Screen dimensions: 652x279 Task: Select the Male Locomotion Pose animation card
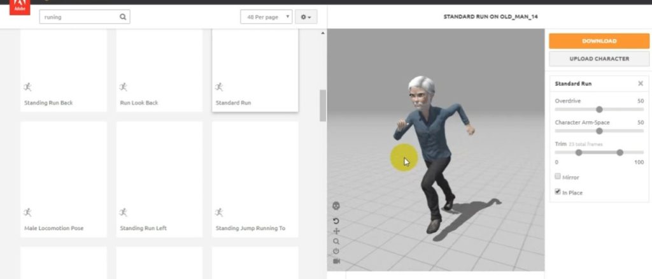[x=64, y=179]
